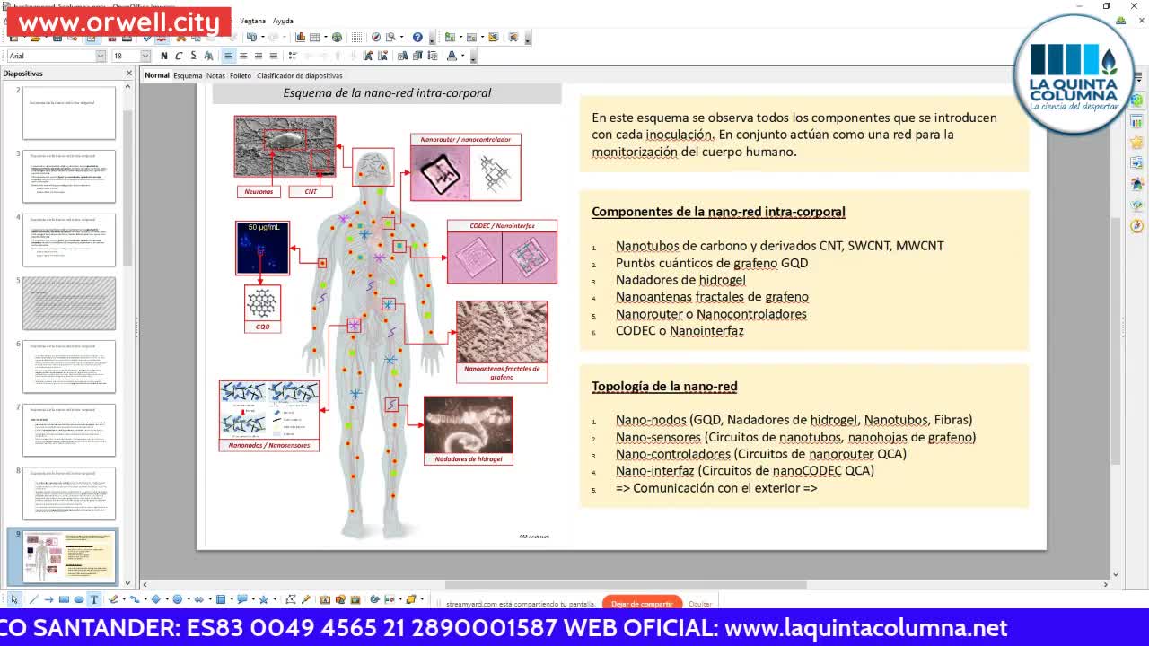The width and height of the screenshot is (1149, 646).
Task: Select the Symbol Shapes smiley tool
Action: coord(178,599)
